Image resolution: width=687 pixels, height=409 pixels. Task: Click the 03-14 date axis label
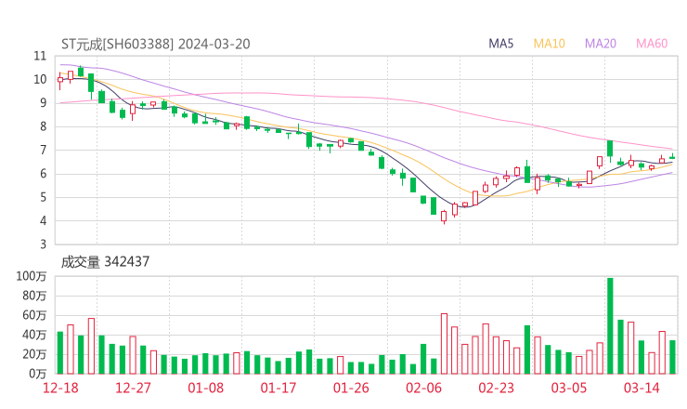pyautogui.click(x=642, y=388)
